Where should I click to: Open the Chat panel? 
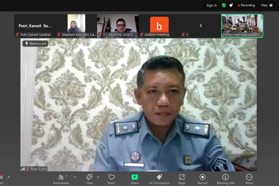90,179
